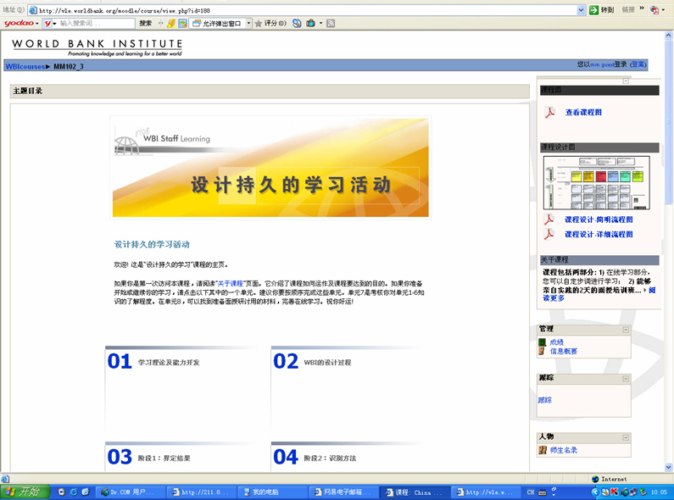Click PDF icon beside 课程设计-简明流程图
The image size is (674, 500).
pyautogui.click(x=549, y=219)
